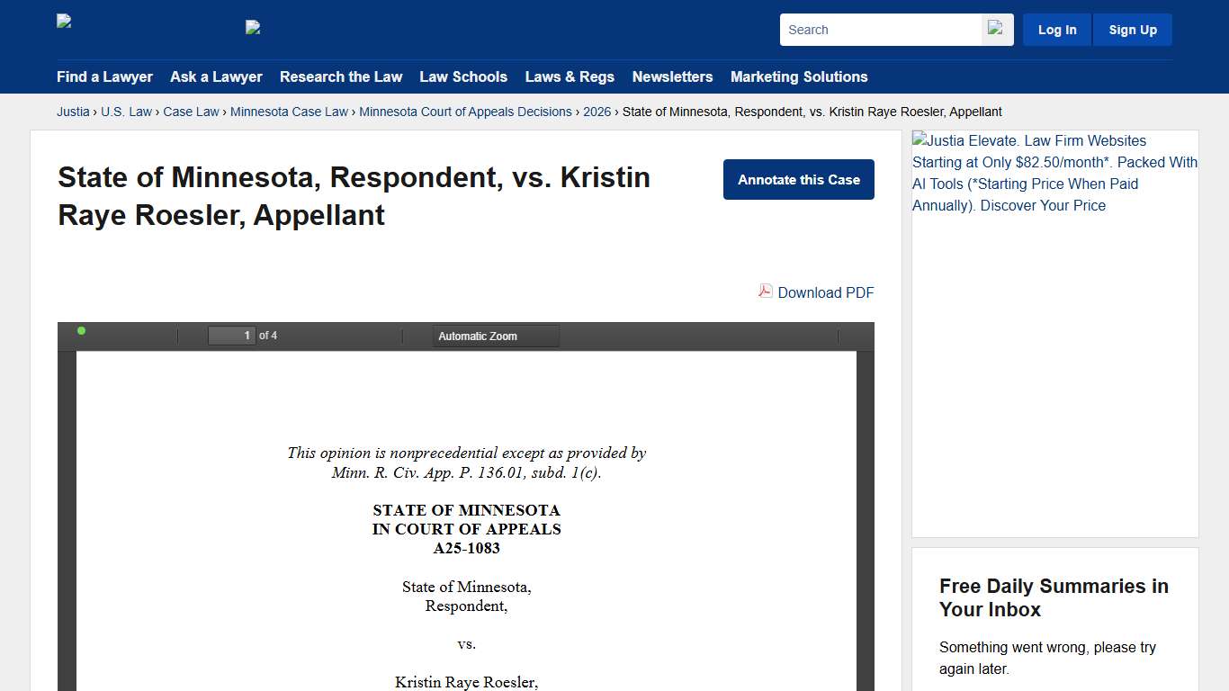
Task: Follow the Download PDF link
Action: [825, 292]
